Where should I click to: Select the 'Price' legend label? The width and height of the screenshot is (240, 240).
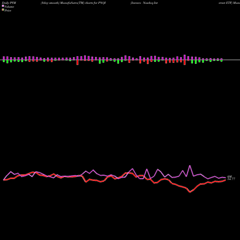pyautogui.click(x=8, y=11)
